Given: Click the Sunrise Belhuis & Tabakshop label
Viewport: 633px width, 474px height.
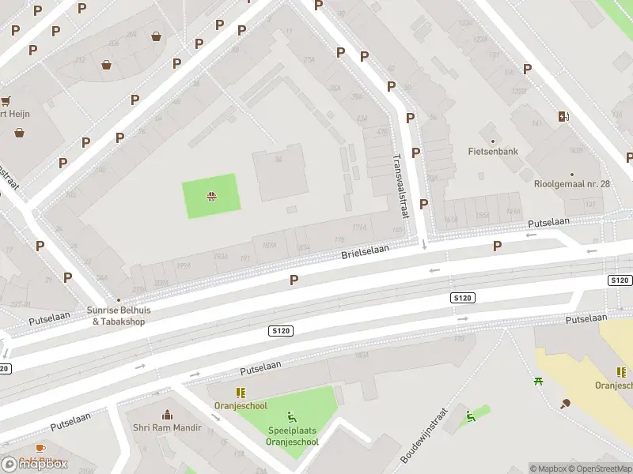Looking at the screenshot, I should [119, 316].
